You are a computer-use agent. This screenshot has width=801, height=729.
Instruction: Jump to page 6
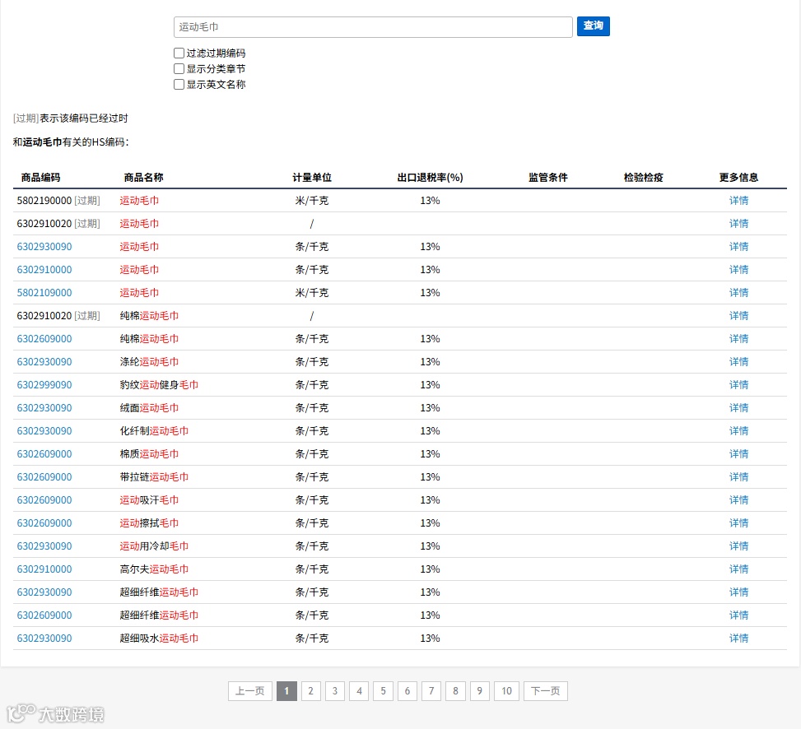coord(407,691)
